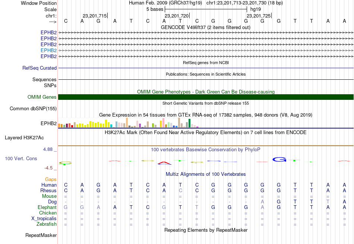Screen dimensions: 354x244
Task: Click the -4.5 PhyloP lower axis value
Action: tap(48, 168)
